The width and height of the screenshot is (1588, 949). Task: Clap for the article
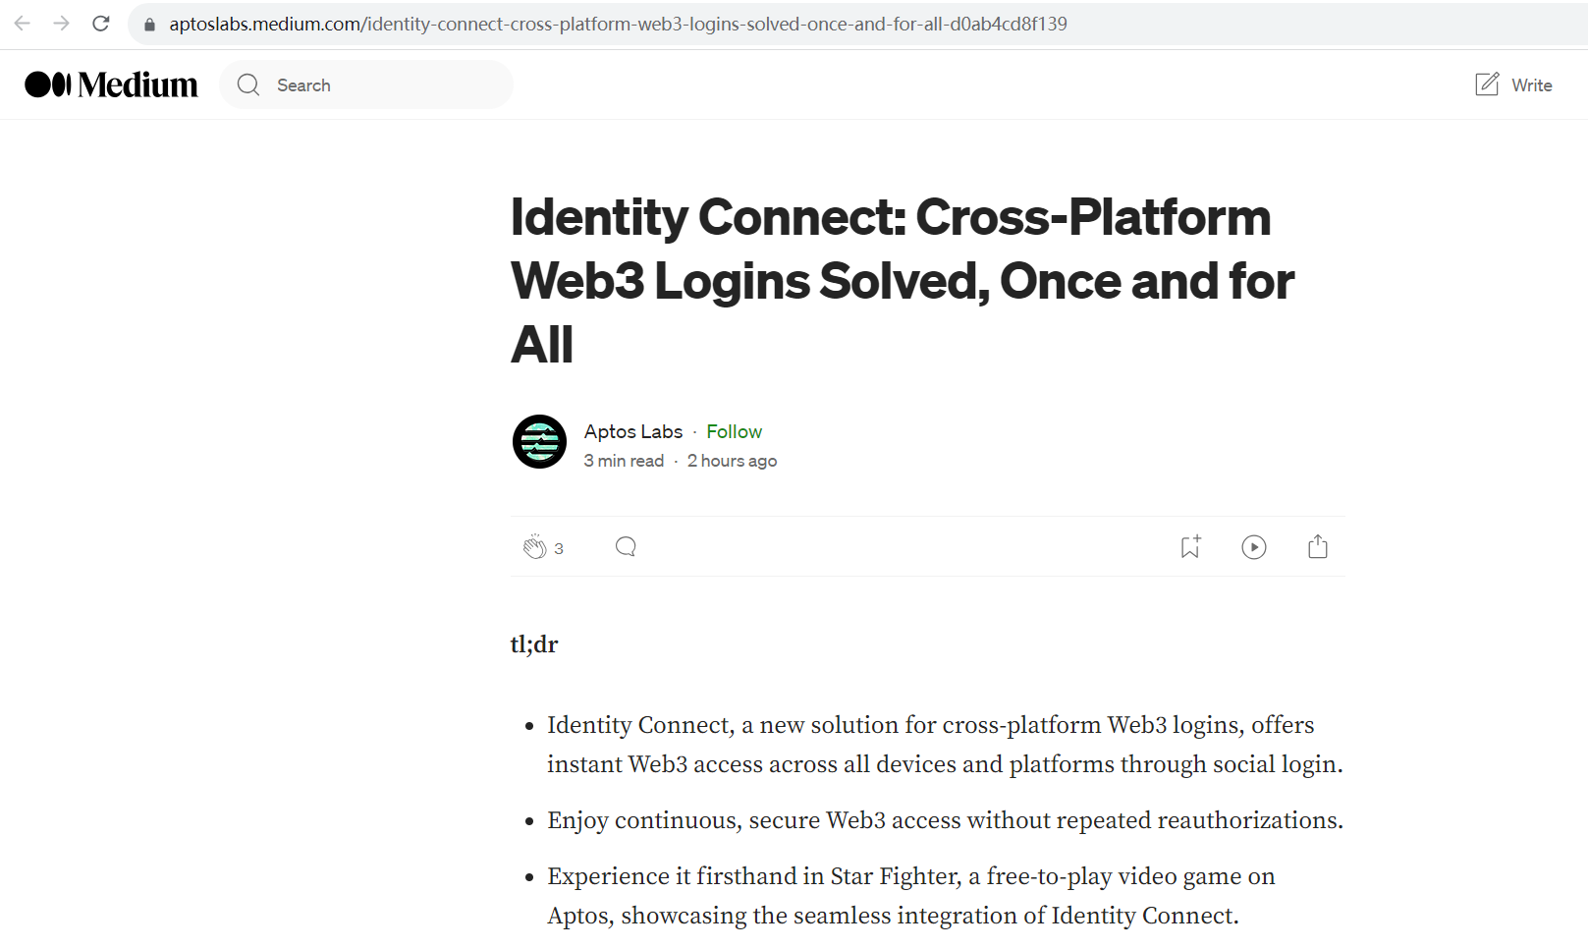(x=534, y=547)
